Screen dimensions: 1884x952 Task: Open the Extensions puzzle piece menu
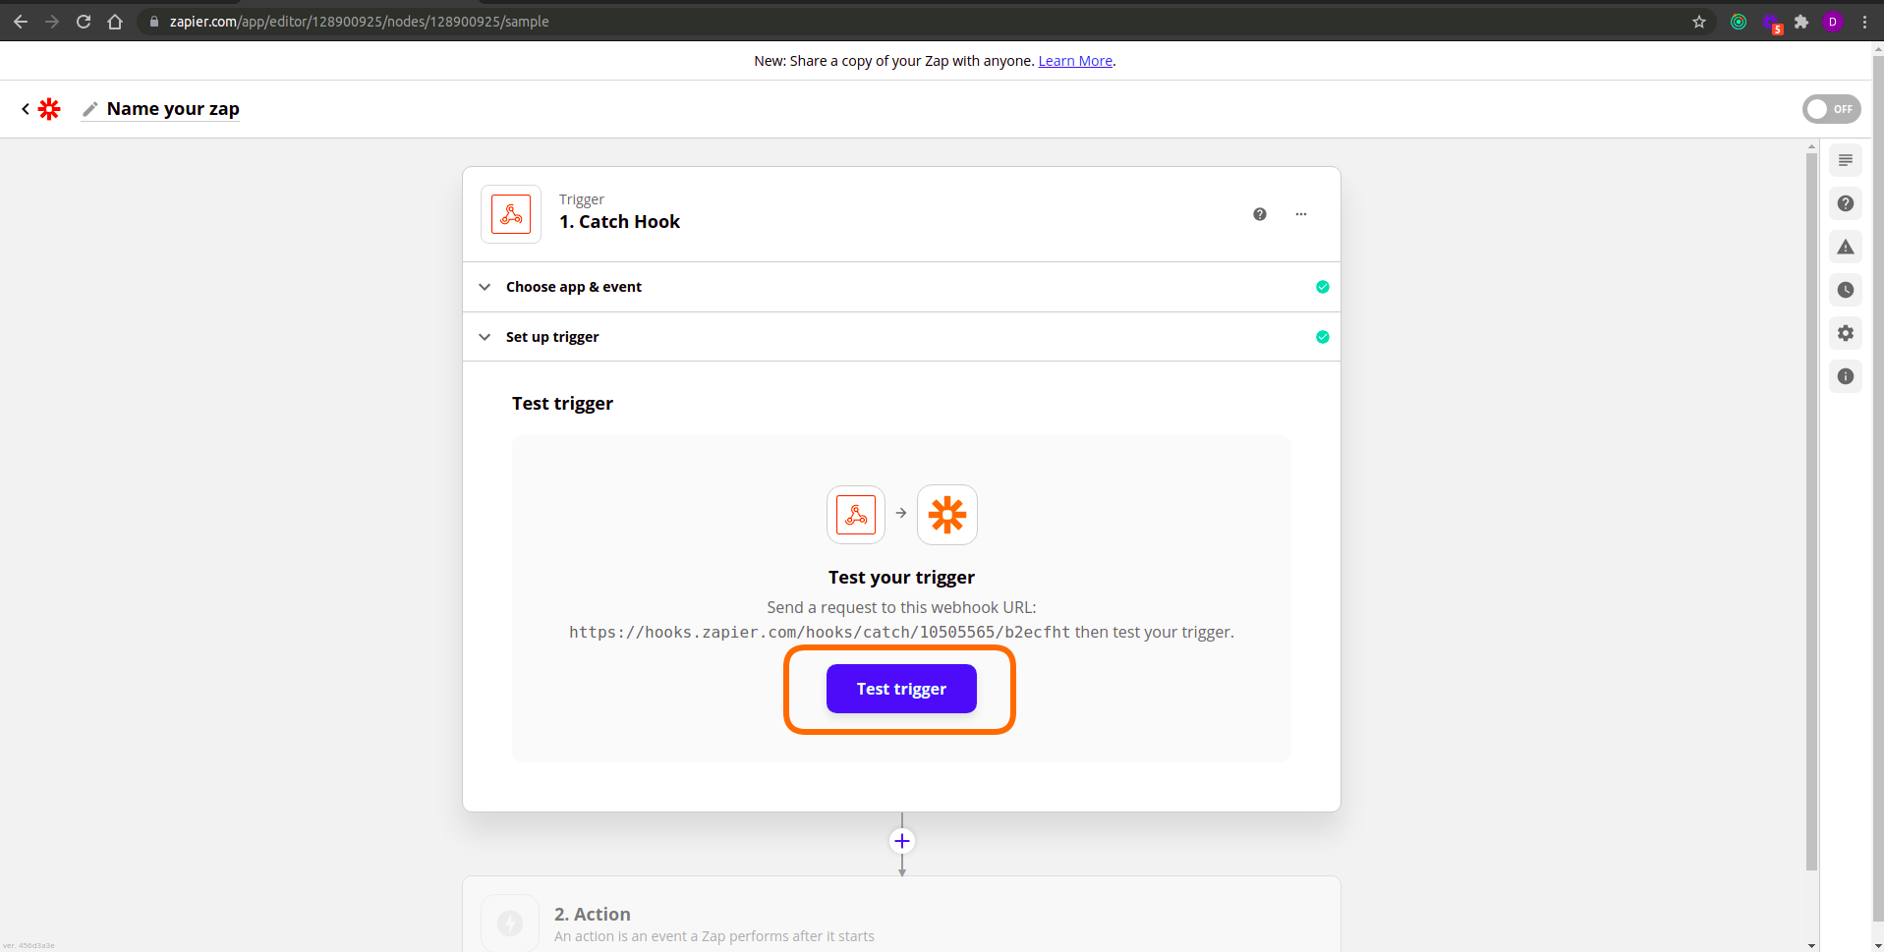[1801, 22]
